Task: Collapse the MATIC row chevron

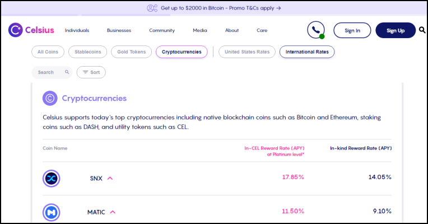Action: [113, 212]
